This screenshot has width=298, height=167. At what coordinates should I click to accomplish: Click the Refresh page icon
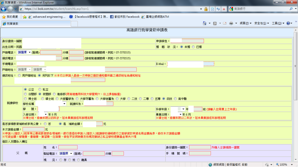pos(218,9)
